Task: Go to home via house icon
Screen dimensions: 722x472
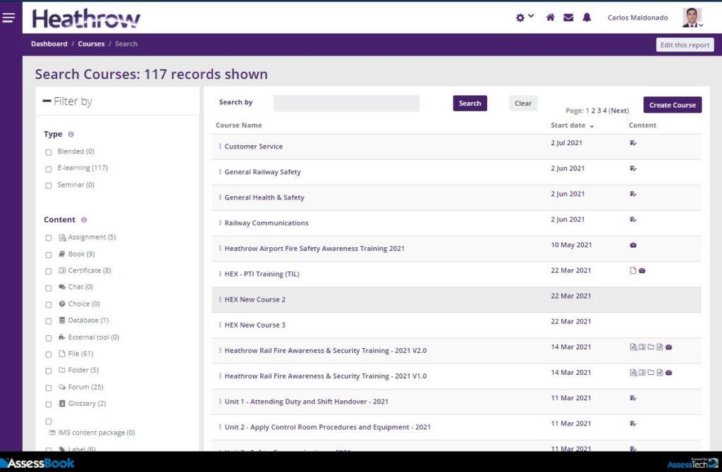Action: [x=550, y=18]
